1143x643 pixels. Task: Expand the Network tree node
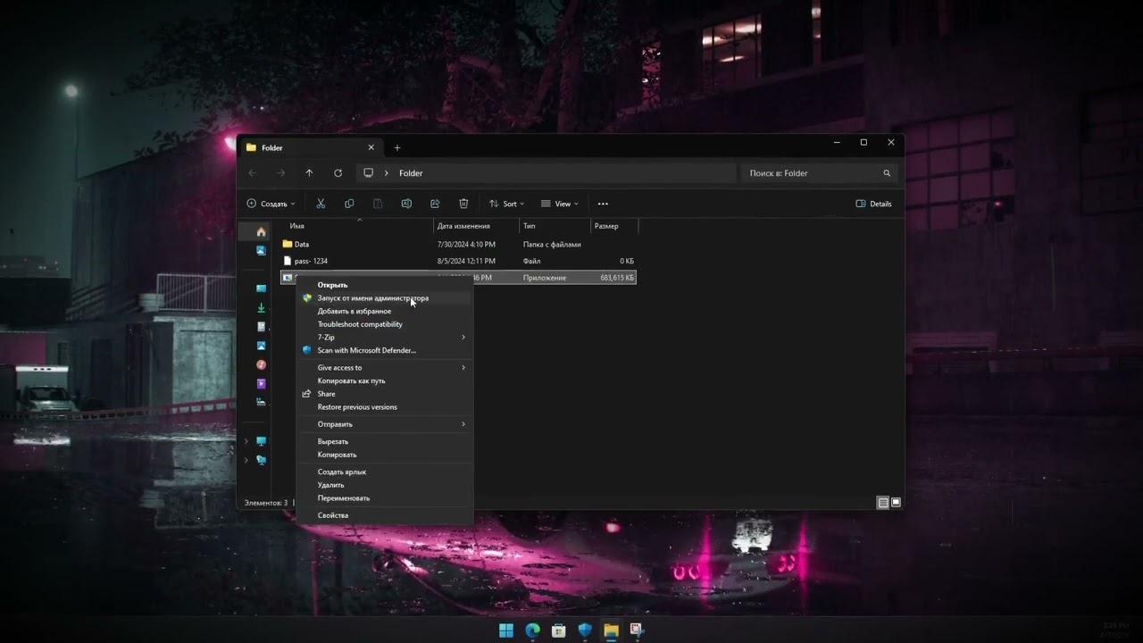246,460
